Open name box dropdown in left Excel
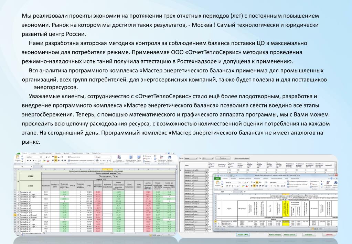Screen dimensions: 352x244 click(32, 166)
